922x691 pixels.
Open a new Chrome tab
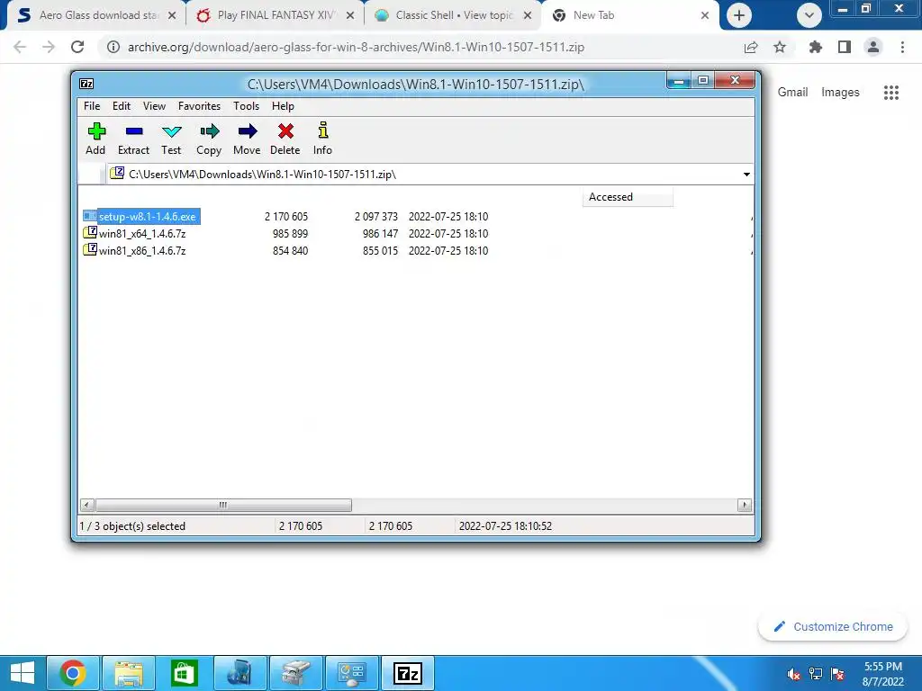[739, 15]
